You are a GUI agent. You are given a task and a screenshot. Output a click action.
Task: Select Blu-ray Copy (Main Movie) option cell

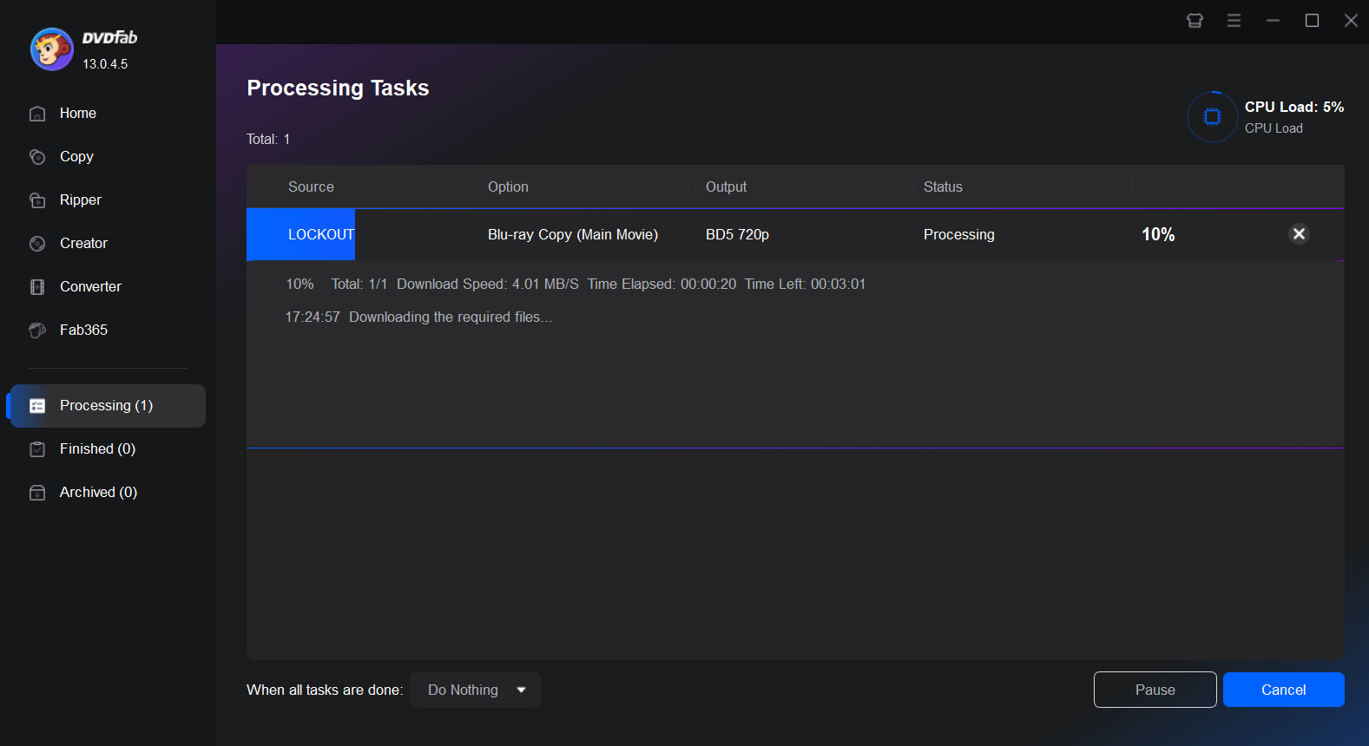pyautogui.click(x=573, y=235)
